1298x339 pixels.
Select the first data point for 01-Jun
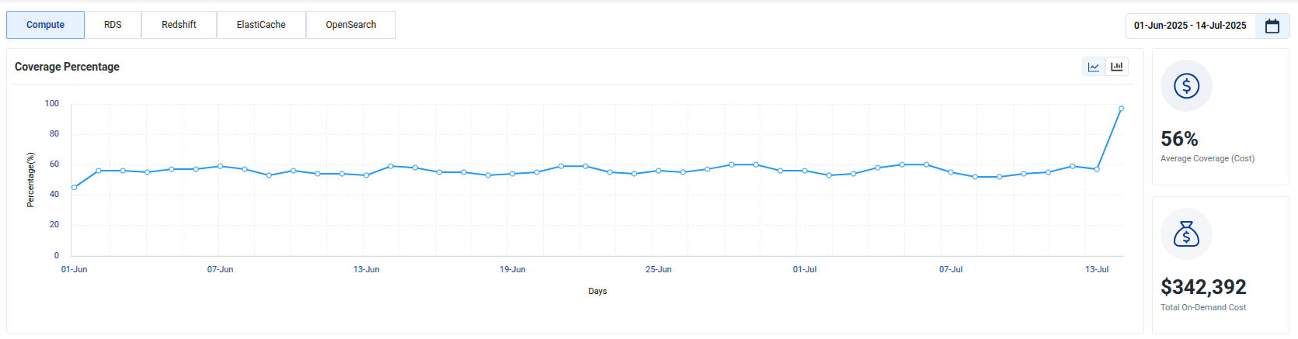pos(75,188)
